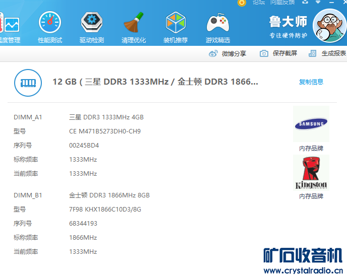Open the title bar dropdown arrow menu

pyautogui.click(x=318, y=2)
